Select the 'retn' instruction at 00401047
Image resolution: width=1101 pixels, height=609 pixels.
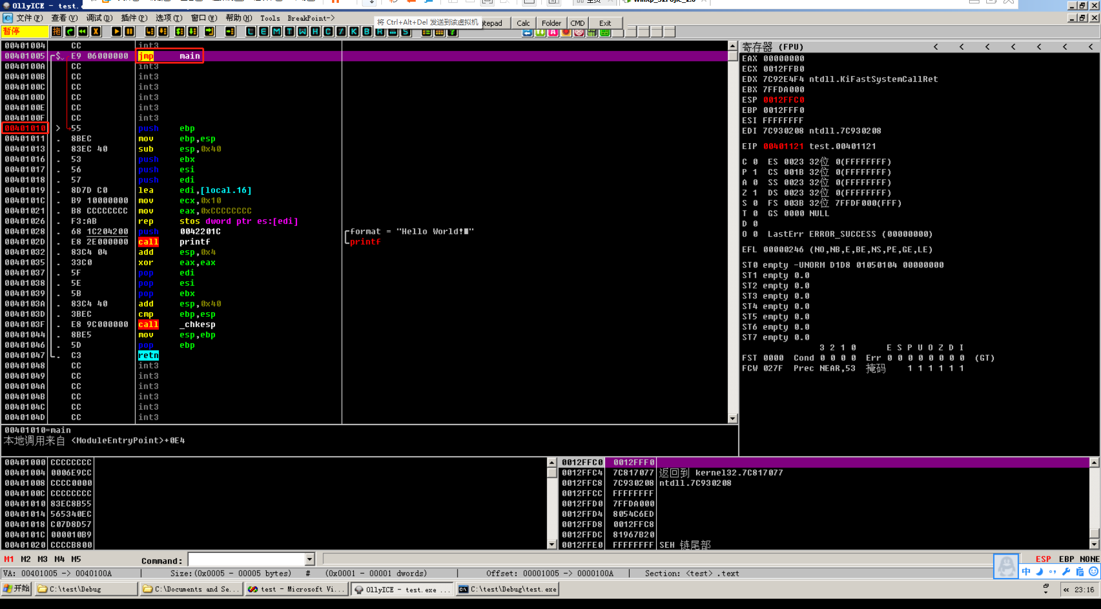click(x=365, y=355)
